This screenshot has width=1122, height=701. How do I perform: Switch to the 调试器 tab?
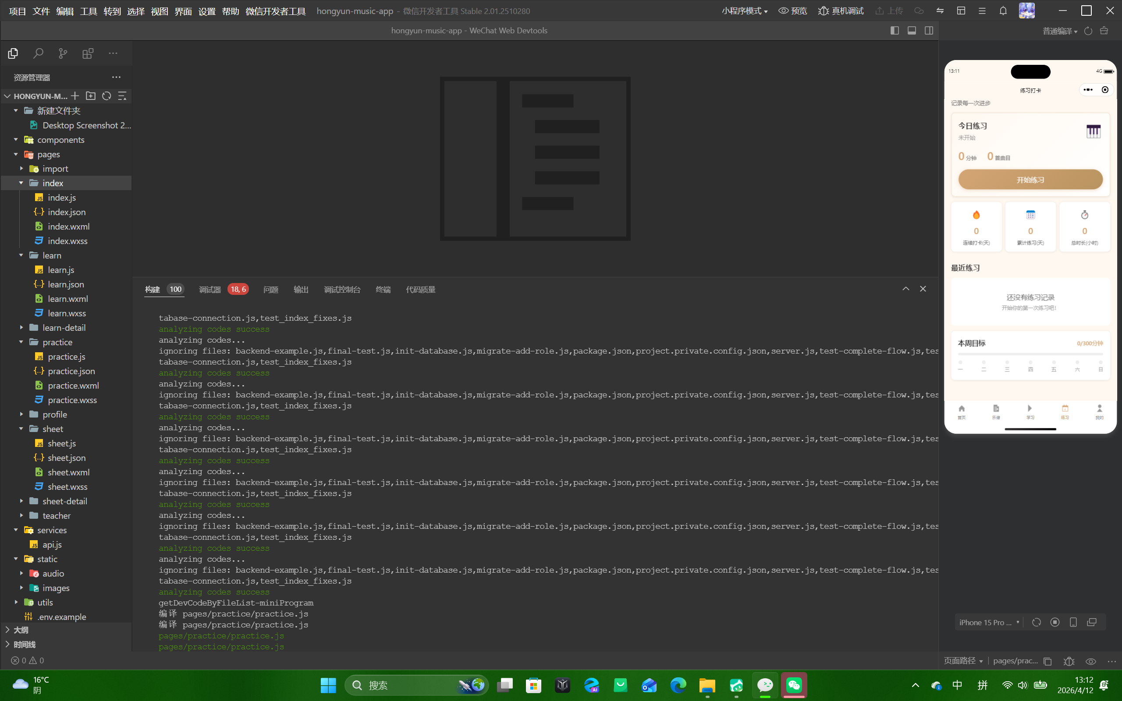point(210,289)
